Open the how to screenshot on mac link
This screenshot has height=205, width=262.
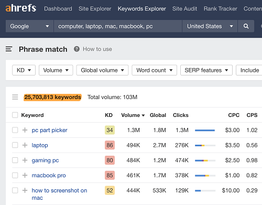pos(59,194)
